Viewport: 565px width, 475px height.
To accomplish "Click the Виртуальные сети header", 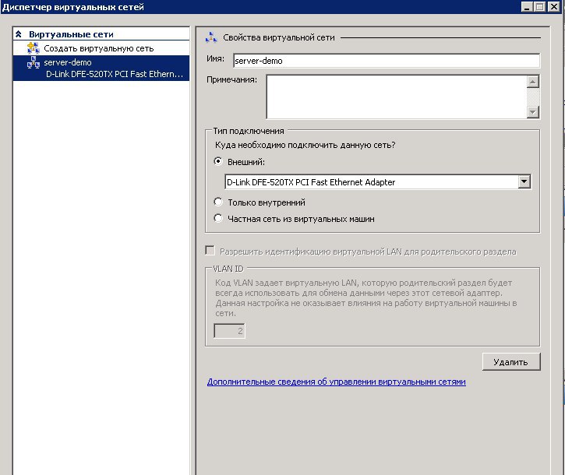I will click(x=71, y=34).
